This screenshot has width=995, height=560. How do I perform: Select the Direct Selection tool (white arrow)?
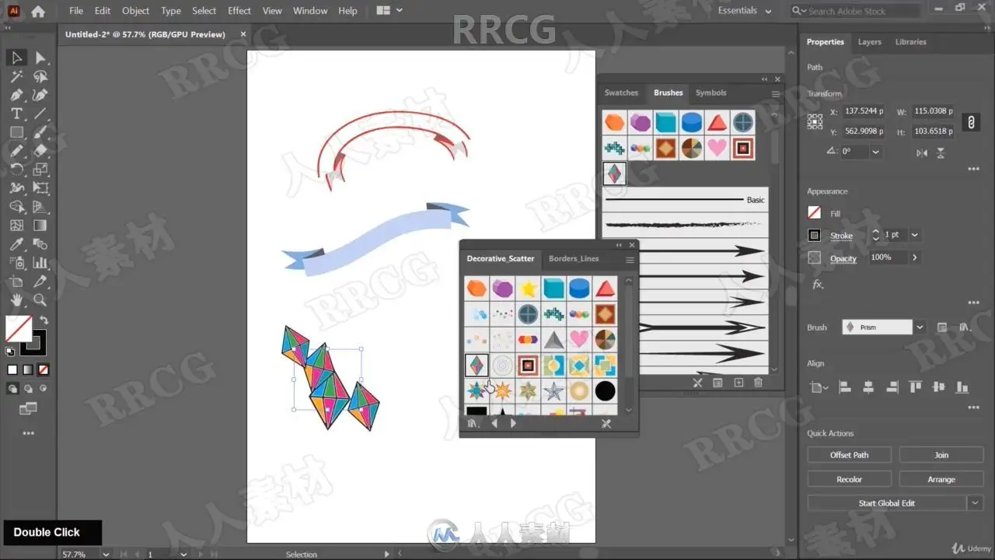[40, 58]
